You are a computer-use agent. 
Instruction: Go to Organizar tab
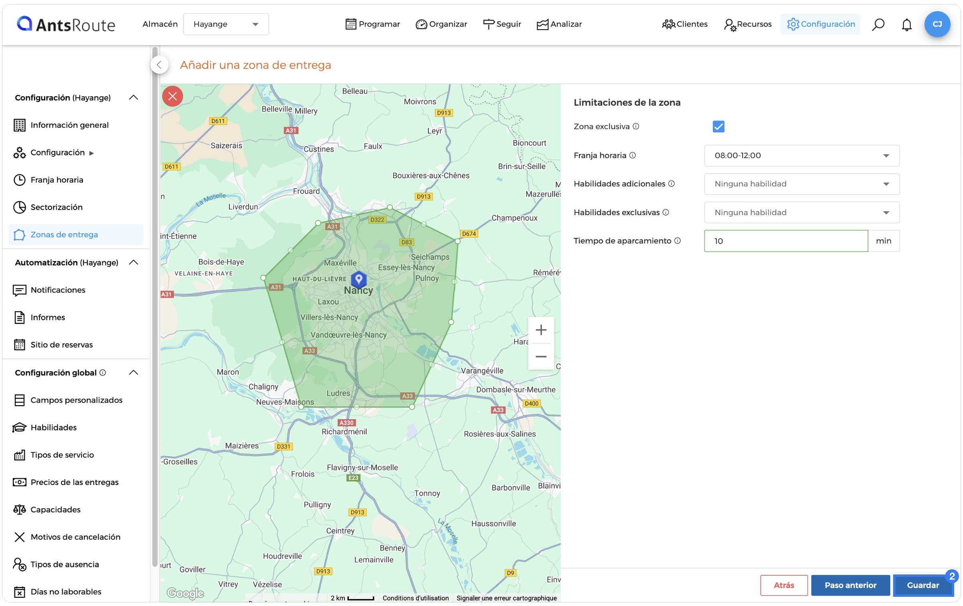click(x=441, y=24)
